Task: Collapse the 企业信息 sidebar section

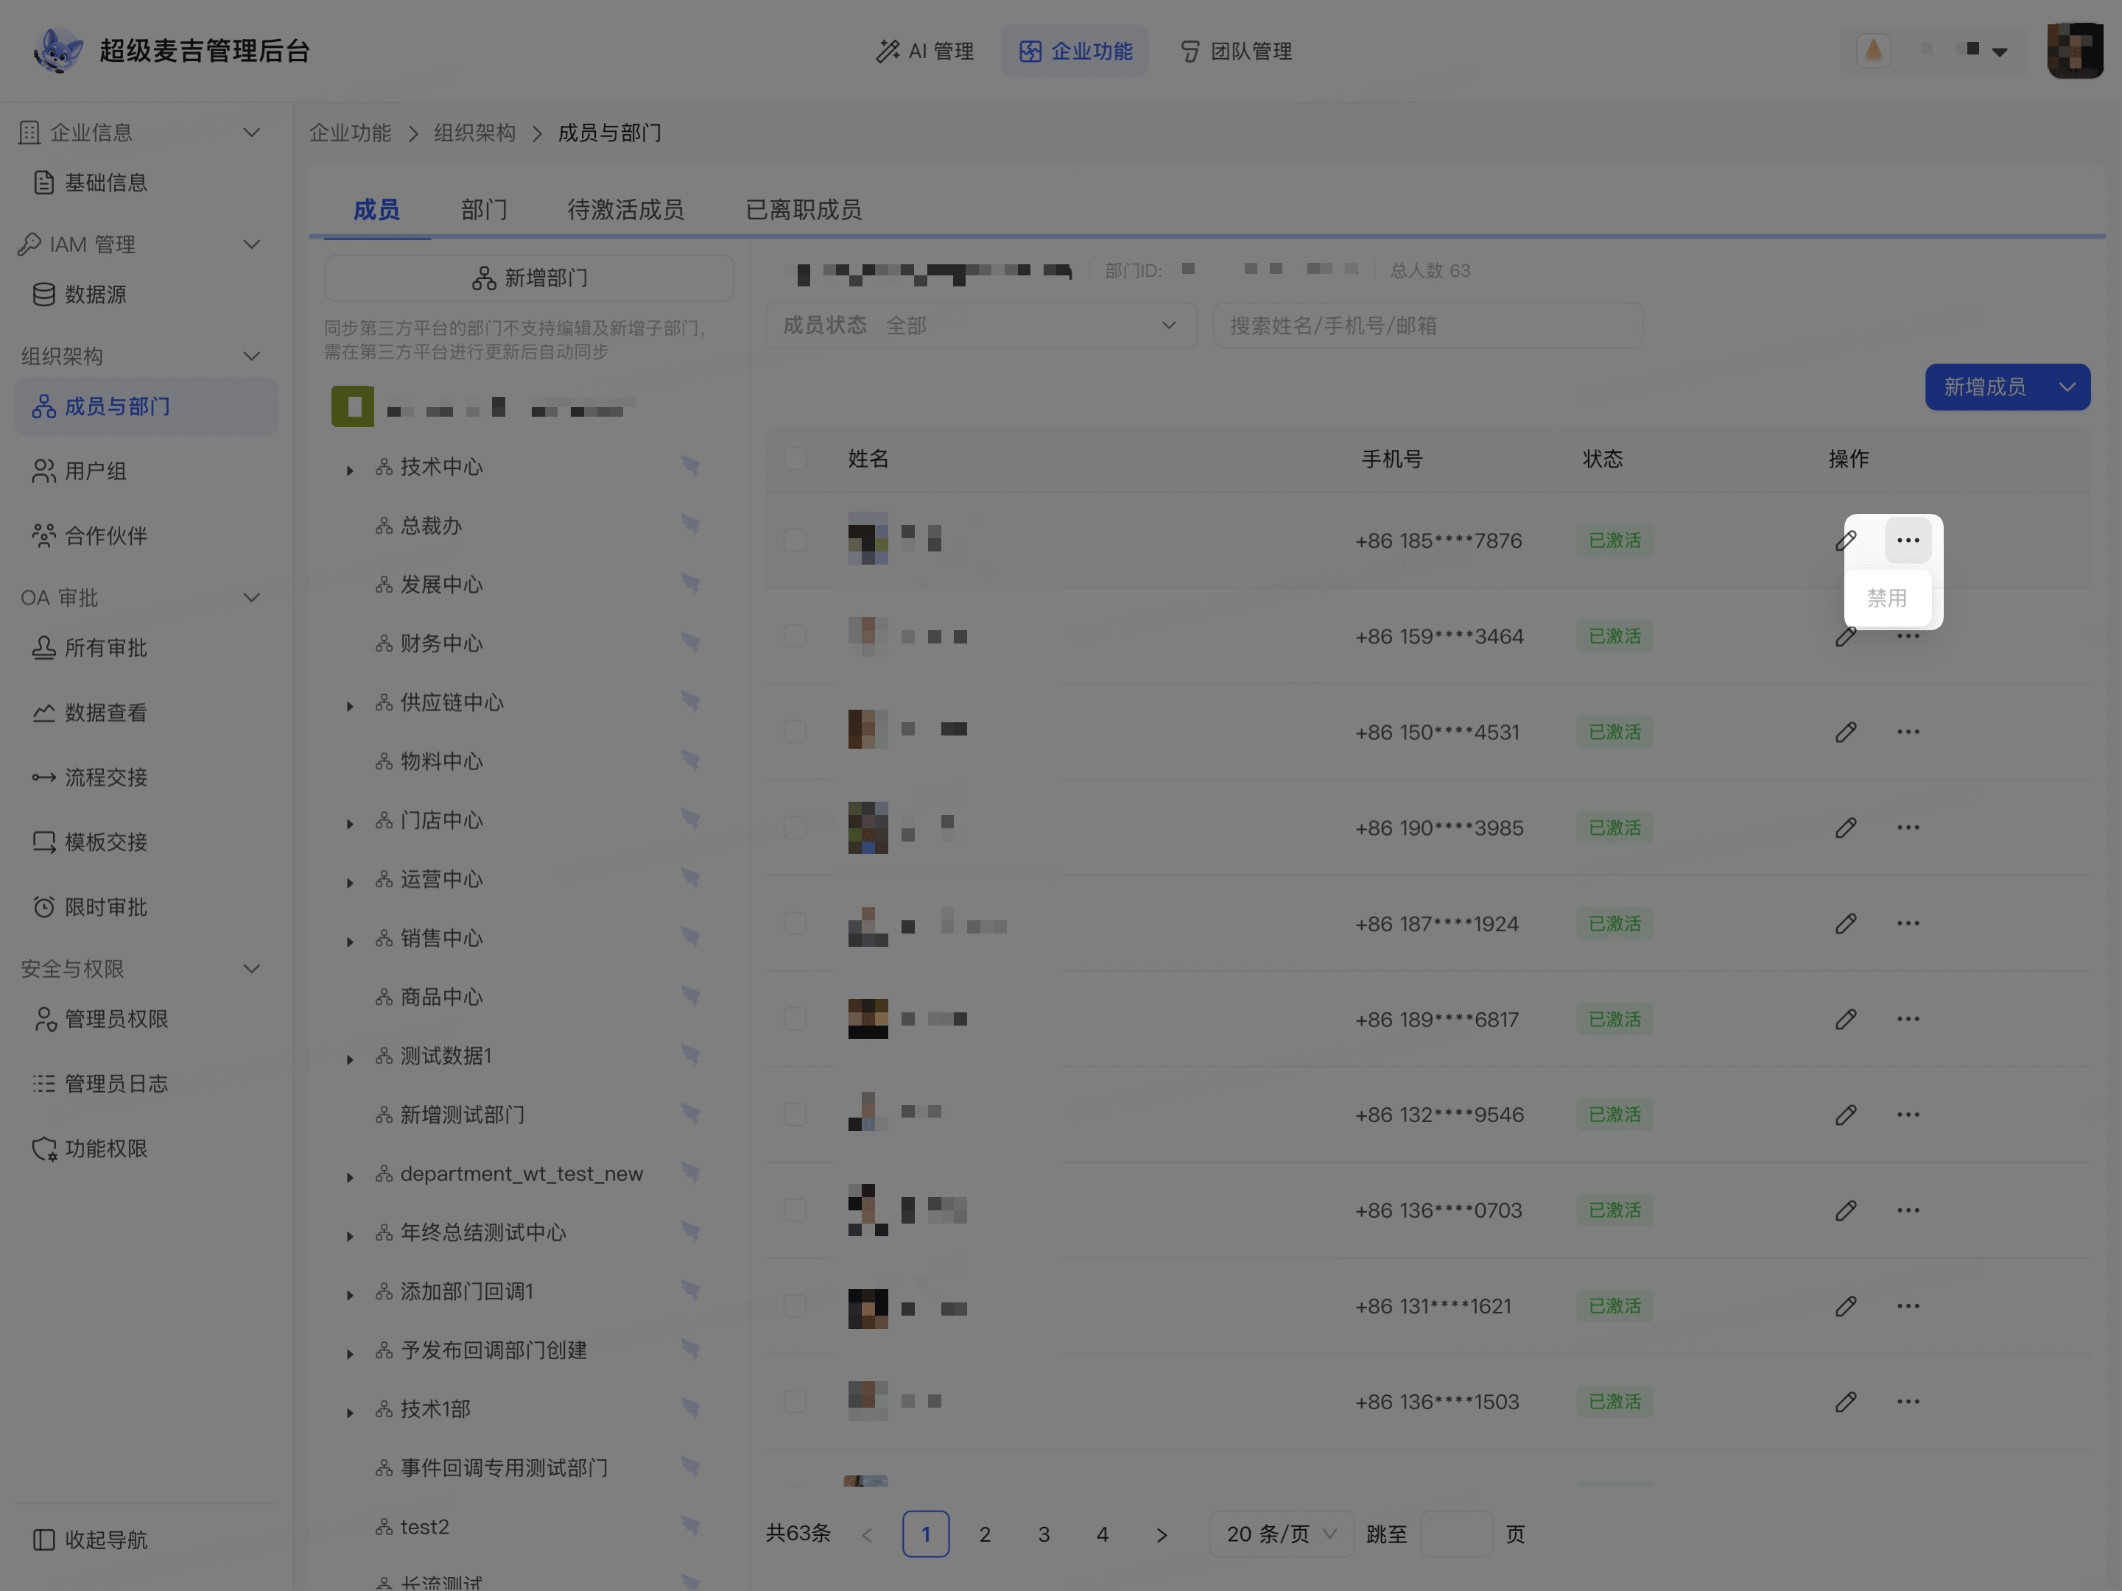Action: pyautogui.click(x=251, y=133)
